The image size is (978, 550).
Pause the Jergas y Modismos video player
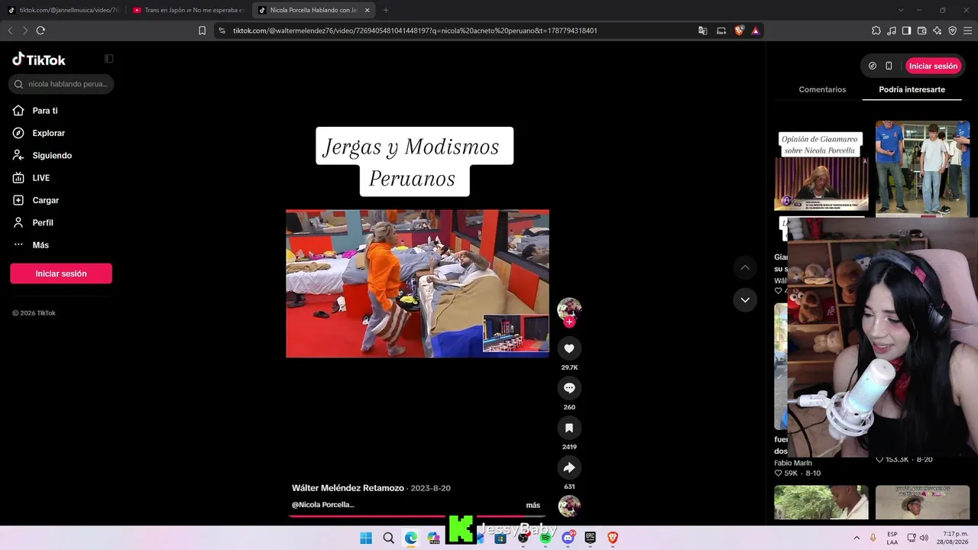tap(417, 283)
